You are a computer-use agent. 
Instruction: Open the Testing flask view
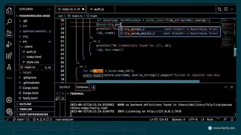[9, 67]
